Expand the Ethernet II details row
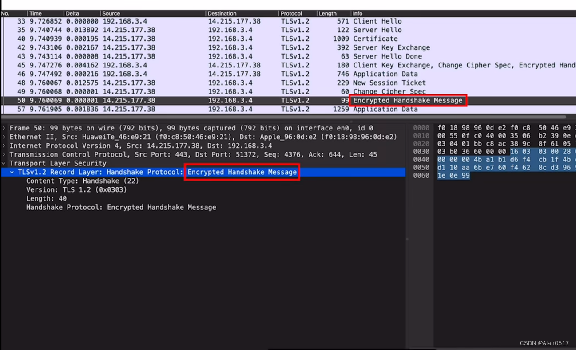 click(4, 137)
